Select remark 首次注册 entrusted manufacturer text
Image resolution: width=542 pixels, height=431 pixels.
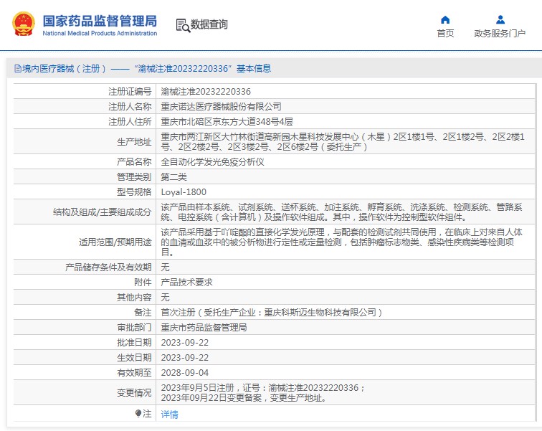pyautogui.click(x=272, y=313)
